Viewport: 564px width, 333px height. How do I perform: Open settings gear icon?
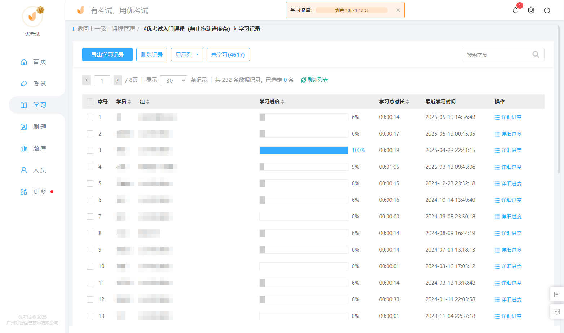(531, 10)
